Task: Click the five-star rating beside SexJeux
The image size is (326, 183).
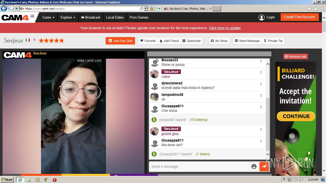Action: (51, 40)
